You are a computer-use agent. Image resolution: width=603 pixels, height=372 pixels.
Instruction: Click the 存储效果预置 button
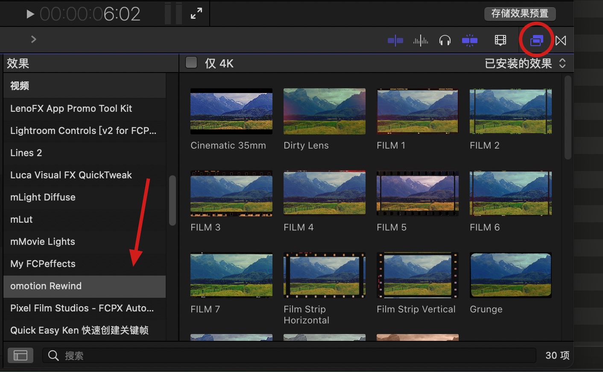tap(520, 14)
